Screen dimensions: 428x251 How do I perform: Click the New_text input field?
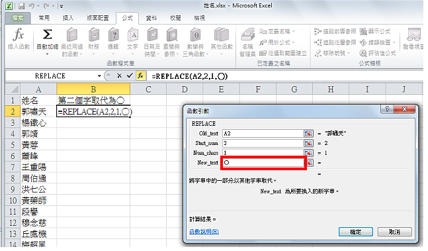point(263,163)
